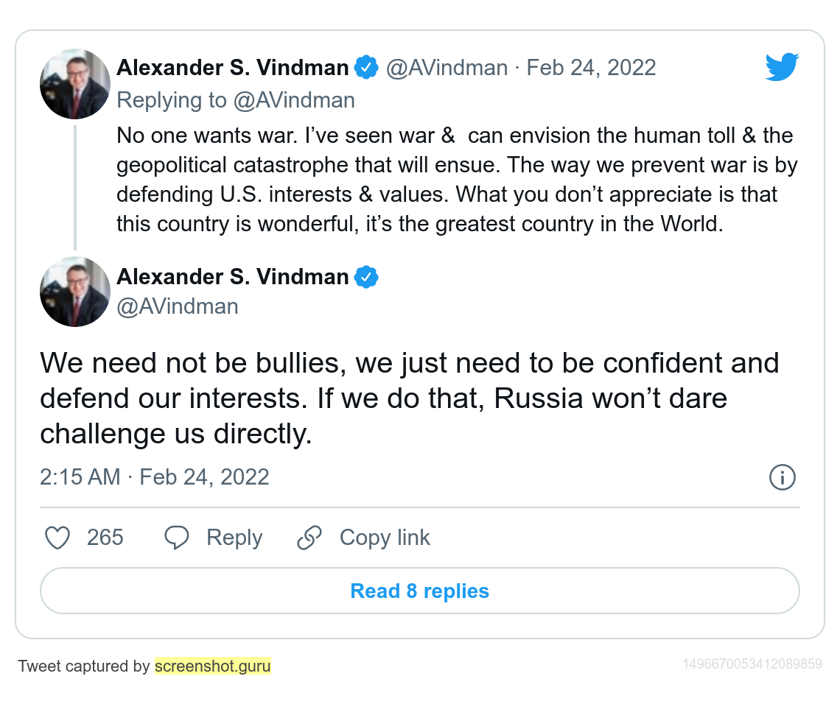Click the @AVindman handle under the main author
The image size is (840, 707).
tap(177, 306)
